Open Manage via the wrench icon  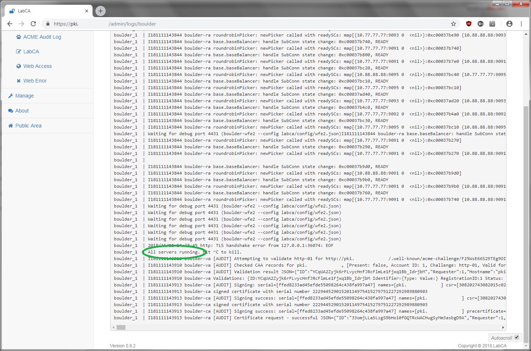(11, 96)
